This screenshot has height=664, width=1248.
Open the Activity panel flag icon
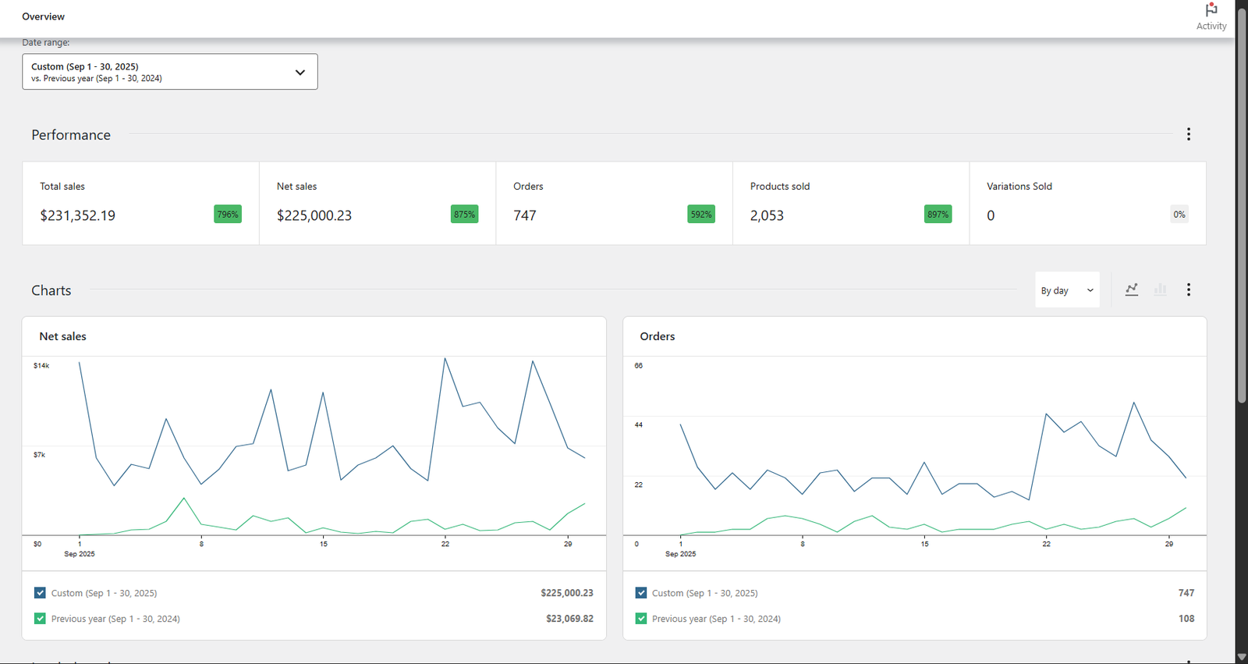pyautogui.click(x=1211, y=11)
